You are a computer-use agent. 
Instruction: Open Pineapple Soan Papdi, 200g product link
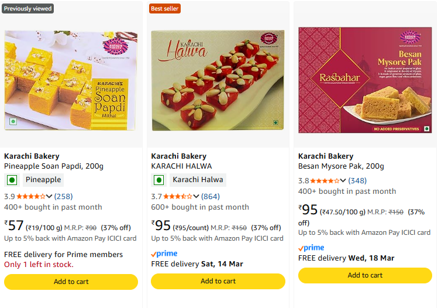point(54,166)
